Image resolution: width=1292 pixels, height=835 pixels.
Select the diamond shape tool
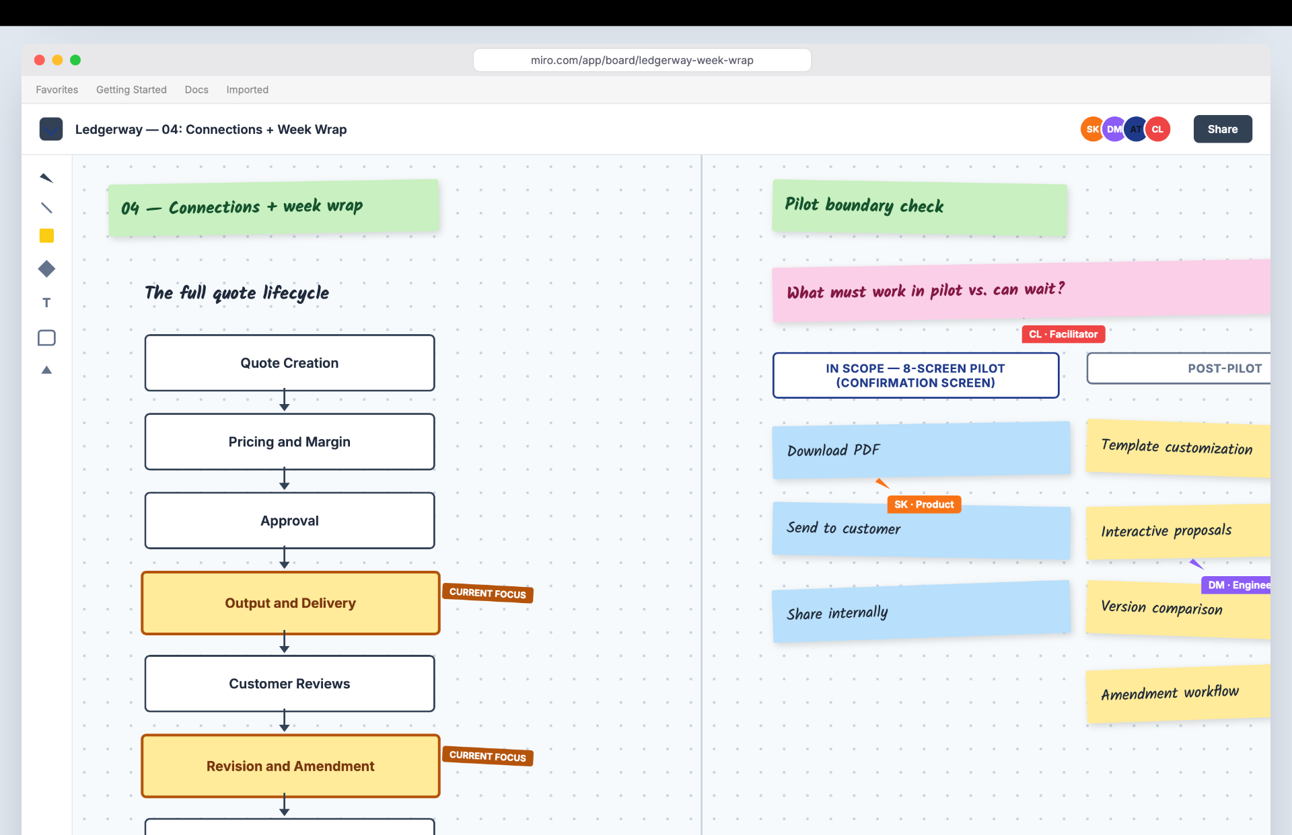[46, 269]
